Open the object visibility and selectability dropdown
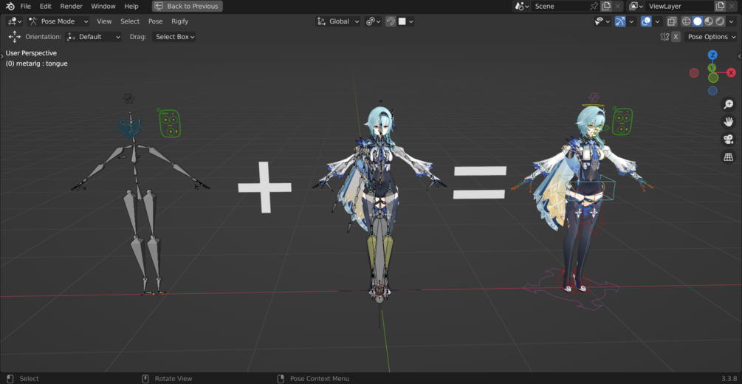The image size is (742, 384). pyautogui.click(x=602, y=21)
